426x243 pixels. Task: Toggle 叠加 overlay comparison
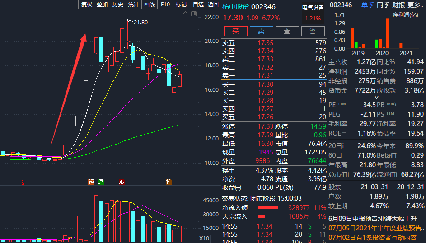point(102,5)
